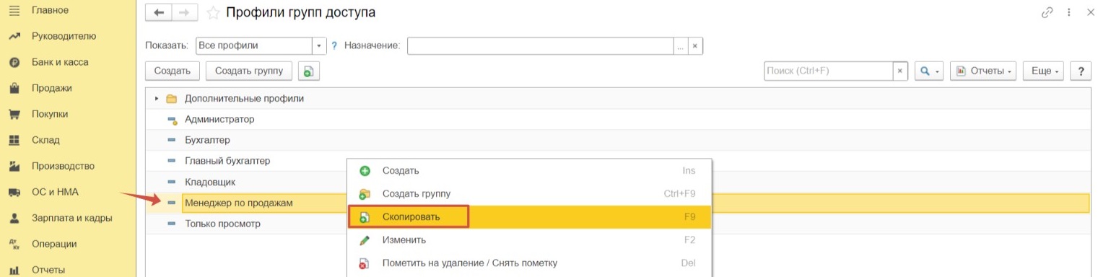Open the hamburger menu next to Главное
This screenshot has width=1098, height=277.
point(13,10)
